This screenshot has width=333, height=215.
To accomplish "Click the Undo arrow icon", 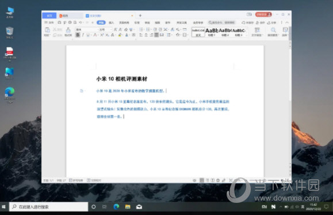I will tap(81, 22).
